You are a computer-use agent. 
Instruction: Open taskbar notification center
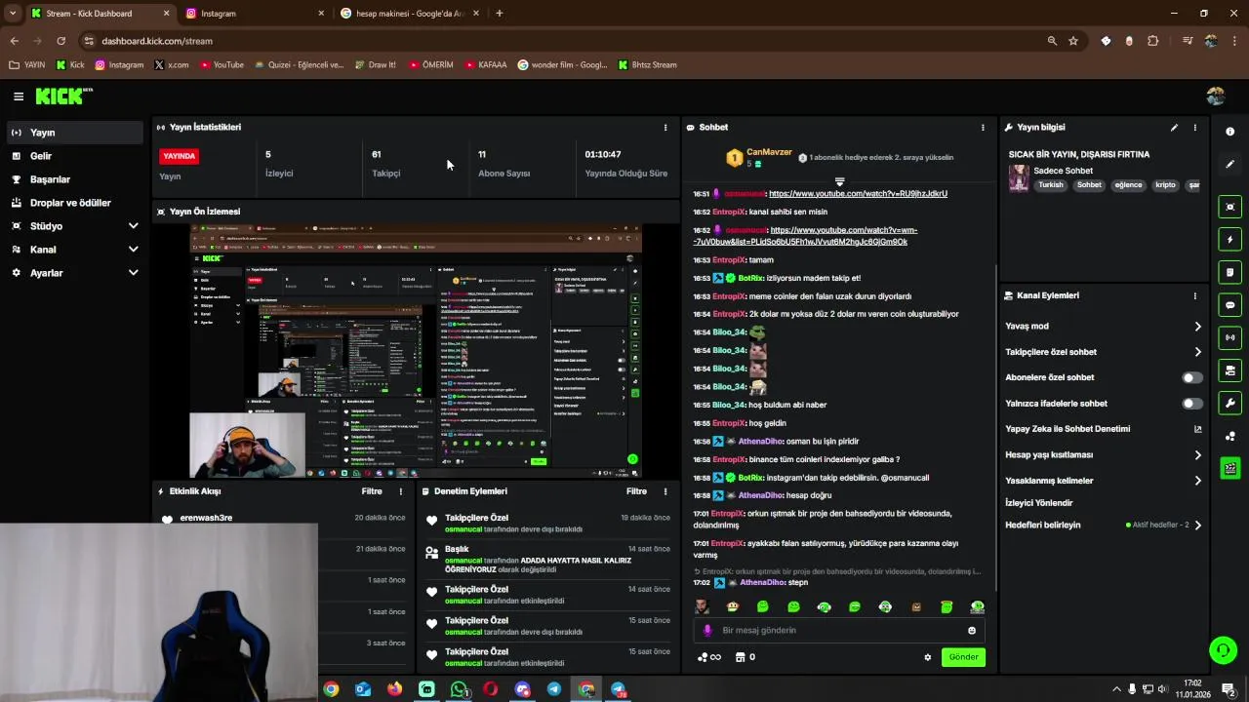click(1229, 689)
